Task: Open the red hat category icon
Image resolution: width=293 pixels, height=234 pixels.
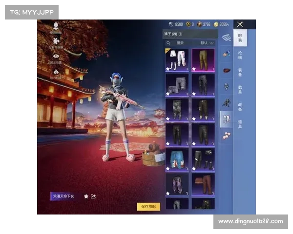Action: 227,71
